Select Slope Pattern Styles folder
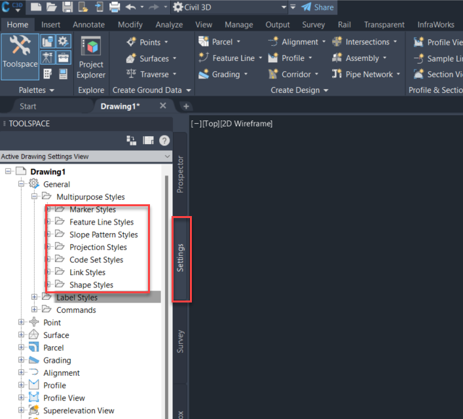The image size is (463, 419). (103, 235)
